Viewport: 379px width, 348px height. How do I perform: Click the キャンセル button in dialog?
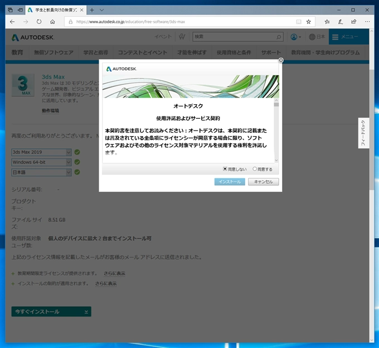[x=263, y=182]
